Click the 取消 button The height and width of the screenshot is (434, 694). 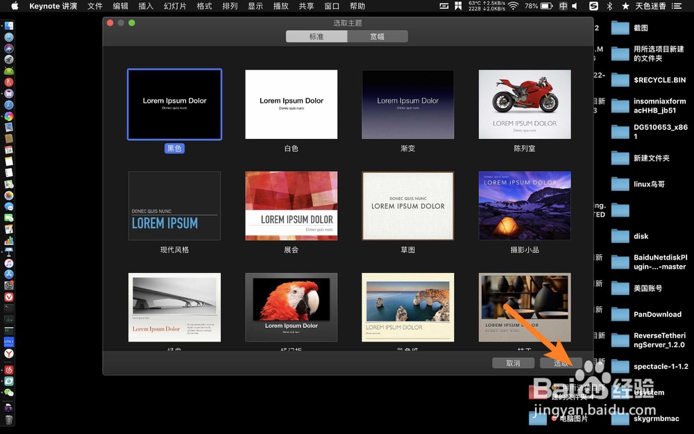[x=513, y=363]
